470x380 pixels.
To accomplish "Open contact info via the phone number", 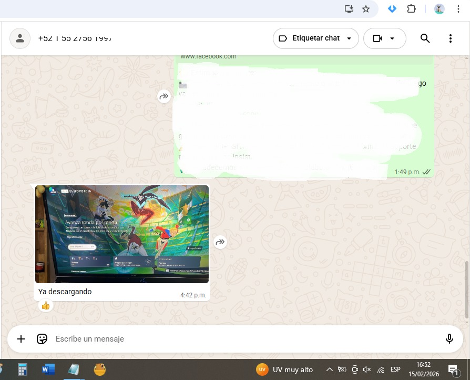I will [75, 38].
